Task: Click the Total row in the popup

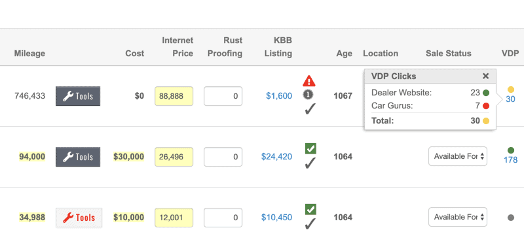Action: tap(430, 121)
